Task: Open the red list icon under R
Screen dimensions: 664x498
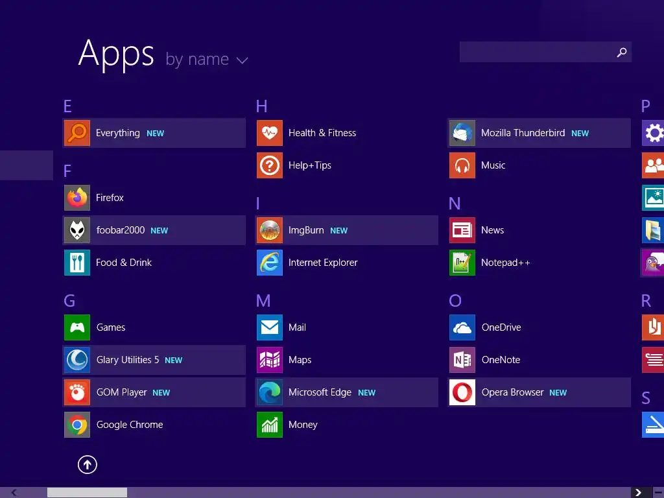Action: 653,360
